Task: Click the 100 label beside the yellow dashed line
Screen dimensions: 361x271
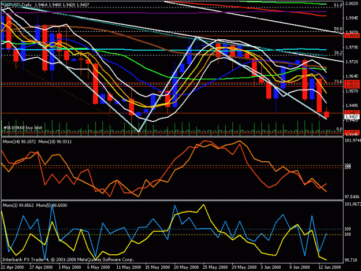Action: click(x=348, y=234)
